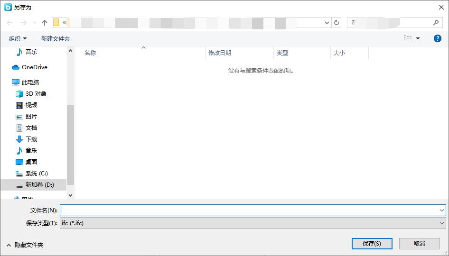Click the 文档 page icon
Image resolution: width=449 pixels, height=256 pixels.
(x=19, y=128)
